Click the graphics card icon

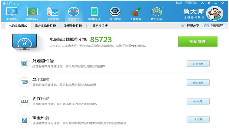pos(25,82)
